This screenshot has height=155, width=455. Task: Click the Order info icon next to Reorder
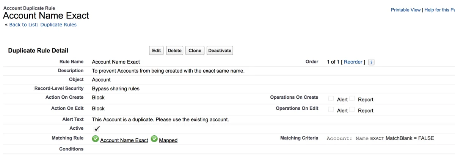point(372,62)
